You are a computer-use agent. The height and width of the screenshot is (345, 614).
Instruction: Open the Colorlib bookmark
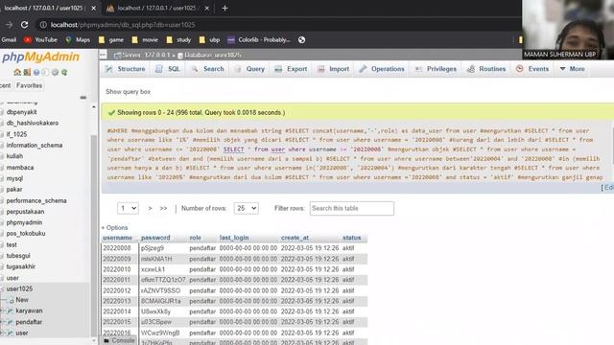(259, 40)
